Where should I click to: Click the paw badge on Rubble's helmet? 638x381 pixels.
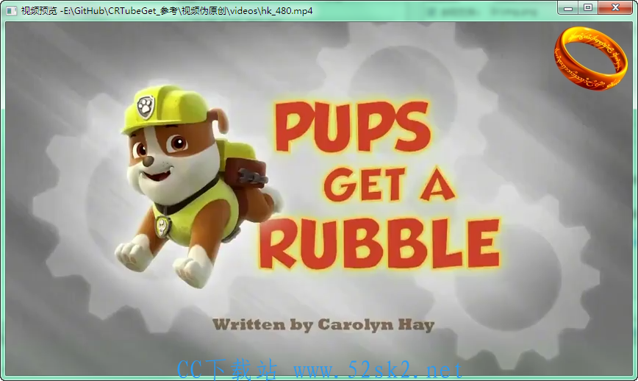click(x=146, y=107)
